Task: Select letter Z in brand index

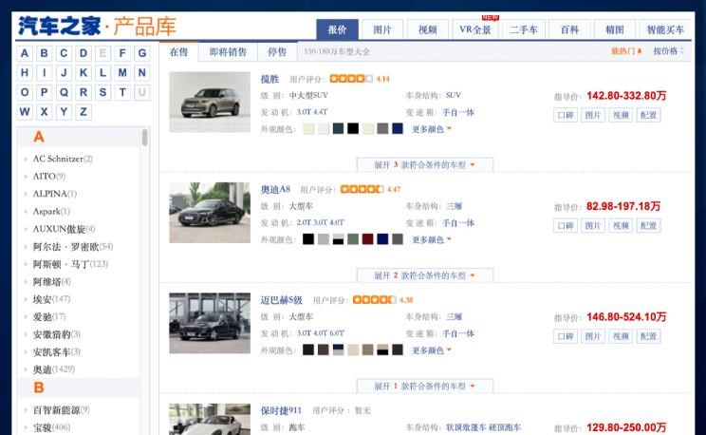Action: pyautogui.click(x=84, y=112)
